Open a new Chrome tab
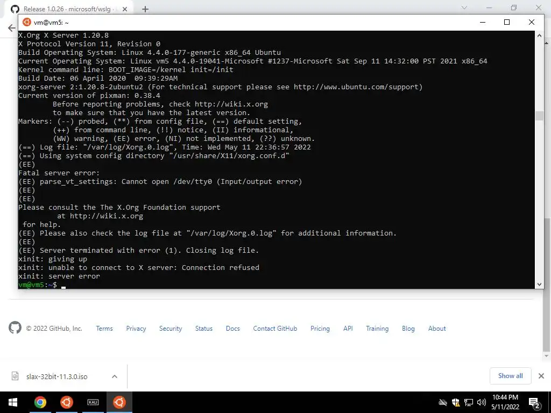Viewport: 551px width, 413px height. point(145,9)
